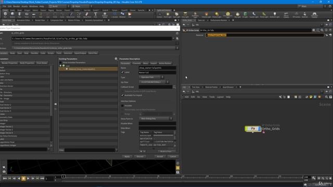Add a Volume Light from shelf
333x187 pixels.
206,15
